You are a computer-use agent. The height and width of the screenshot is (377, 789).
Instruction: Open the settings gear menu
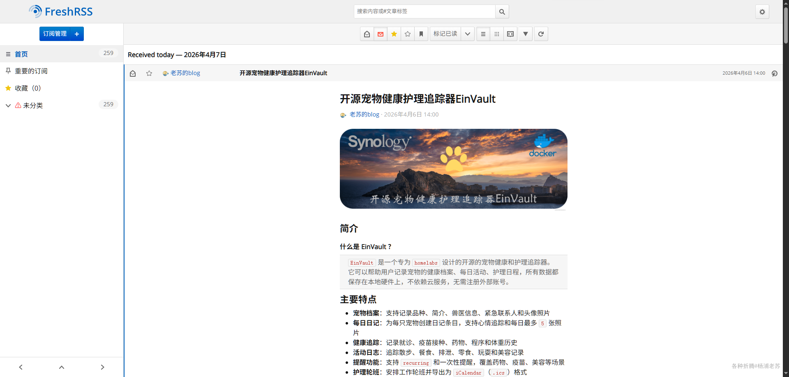pos(762,11)
